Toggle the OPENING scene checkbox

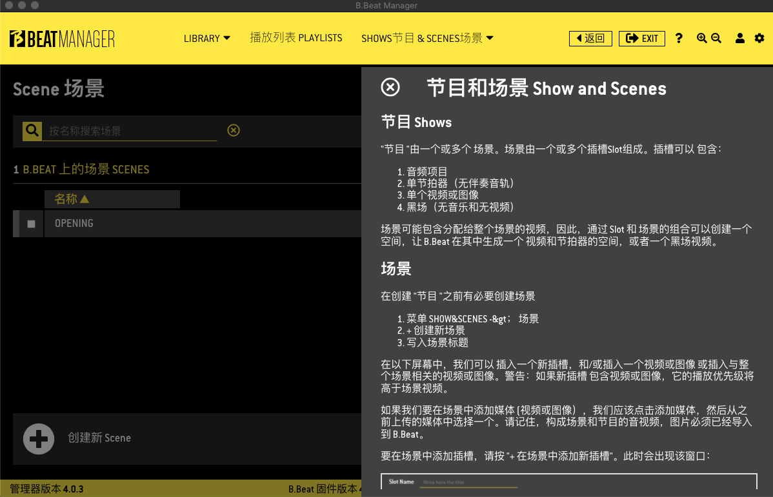click(x=32, y=224)
